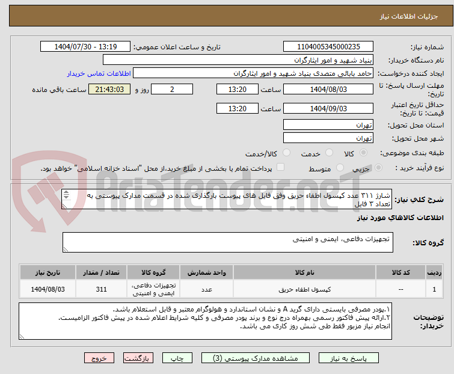The image size is (454, 374).
Task: Click the response deadline time 13:20 field
Action: (x=238, y=89)
